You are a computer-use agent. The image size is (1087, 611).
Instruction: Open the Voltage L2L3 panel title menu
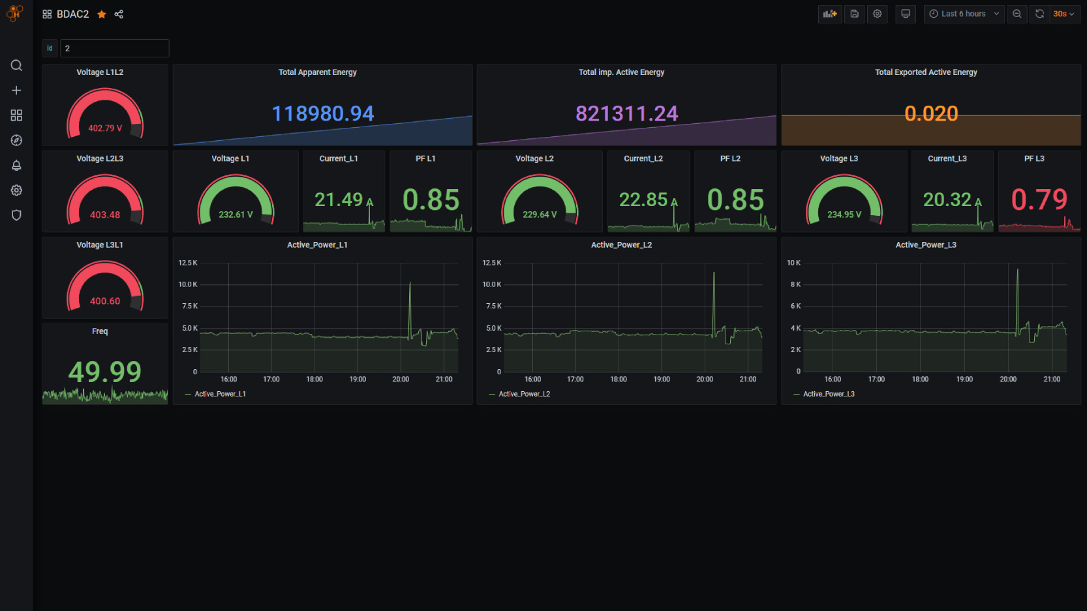(x=100, y=158)
